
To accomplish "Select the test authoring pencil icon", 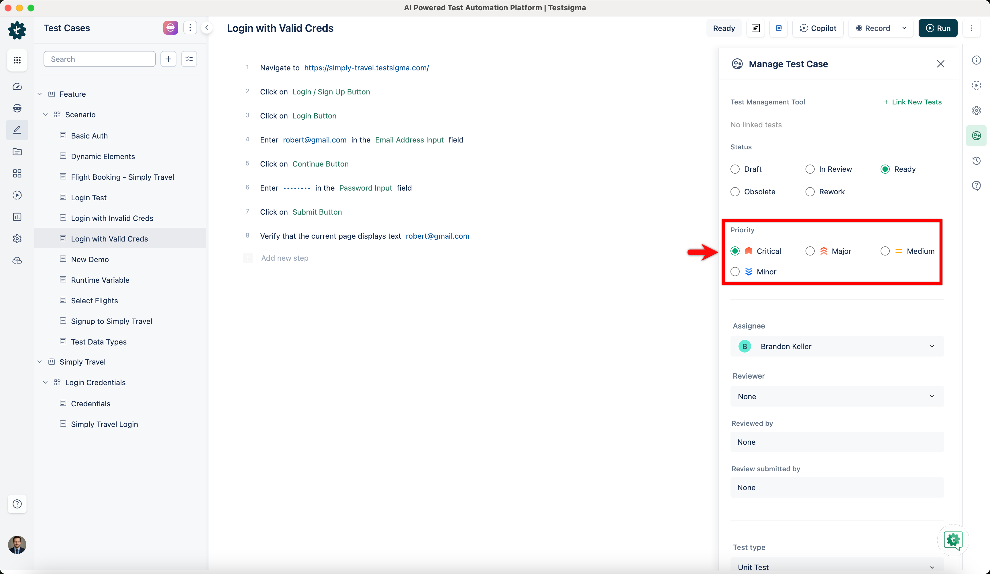I will (x=17, y=129).
